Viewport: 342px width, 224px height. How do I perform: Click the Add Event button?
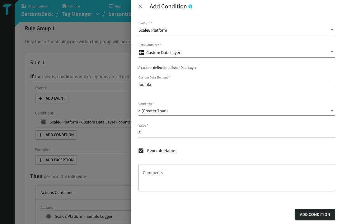coord(52,98)
